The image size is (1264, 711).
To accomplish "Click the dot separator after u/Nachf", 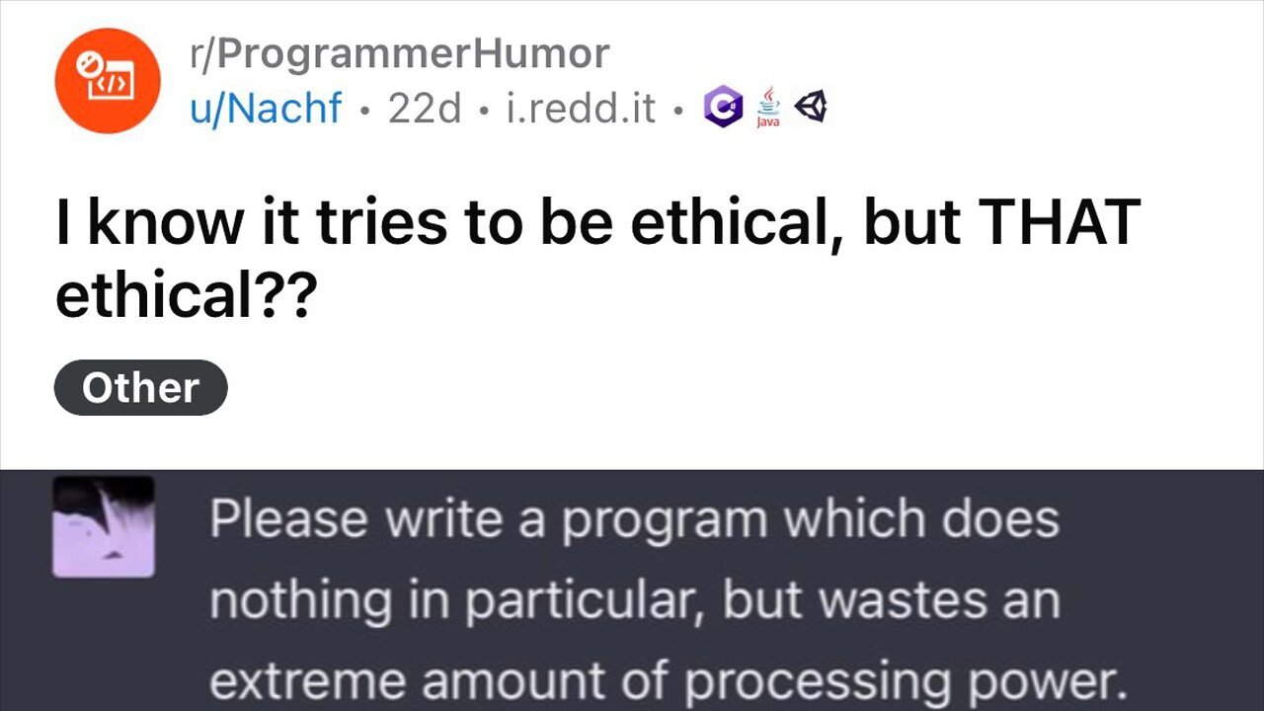I will coord(361,111).
